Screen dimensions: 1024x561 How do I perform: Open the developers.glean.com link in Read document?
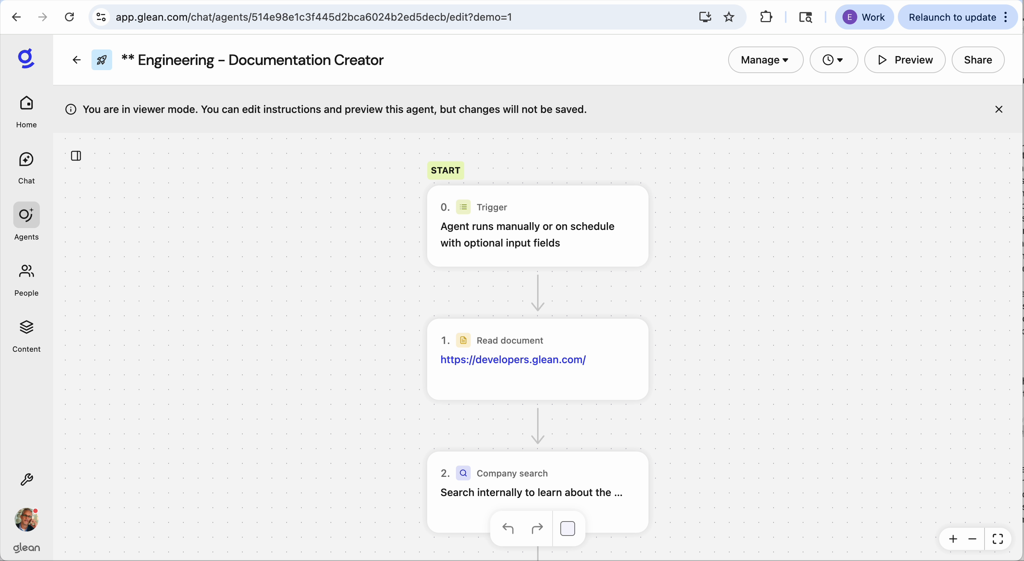pos(513,359)
